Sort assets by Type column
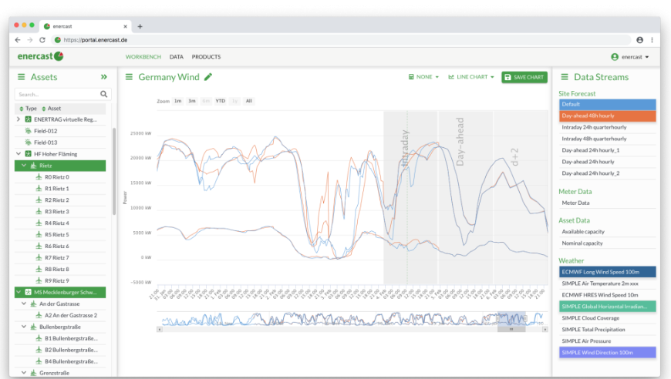This screenshot has width=671, height=379. [28, 109]
